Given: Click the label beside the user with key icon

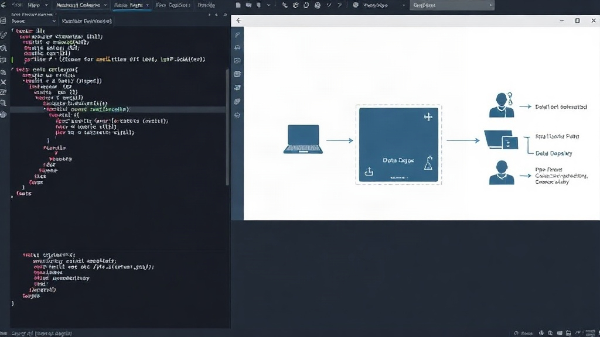Looking at the screenshot, I should click(x=561, y=107).
